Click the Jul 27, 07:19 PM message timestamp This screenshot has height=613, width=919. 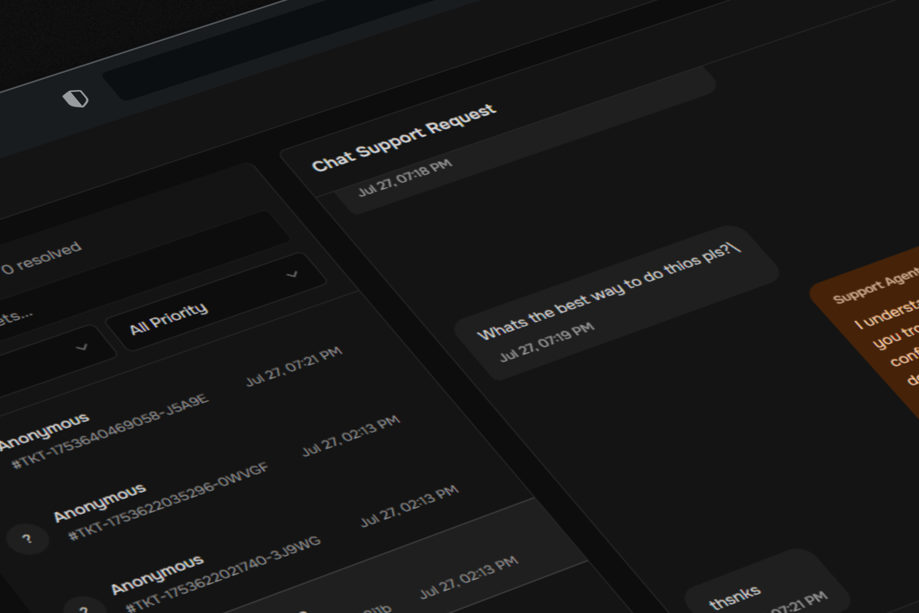tap(547, 342)
